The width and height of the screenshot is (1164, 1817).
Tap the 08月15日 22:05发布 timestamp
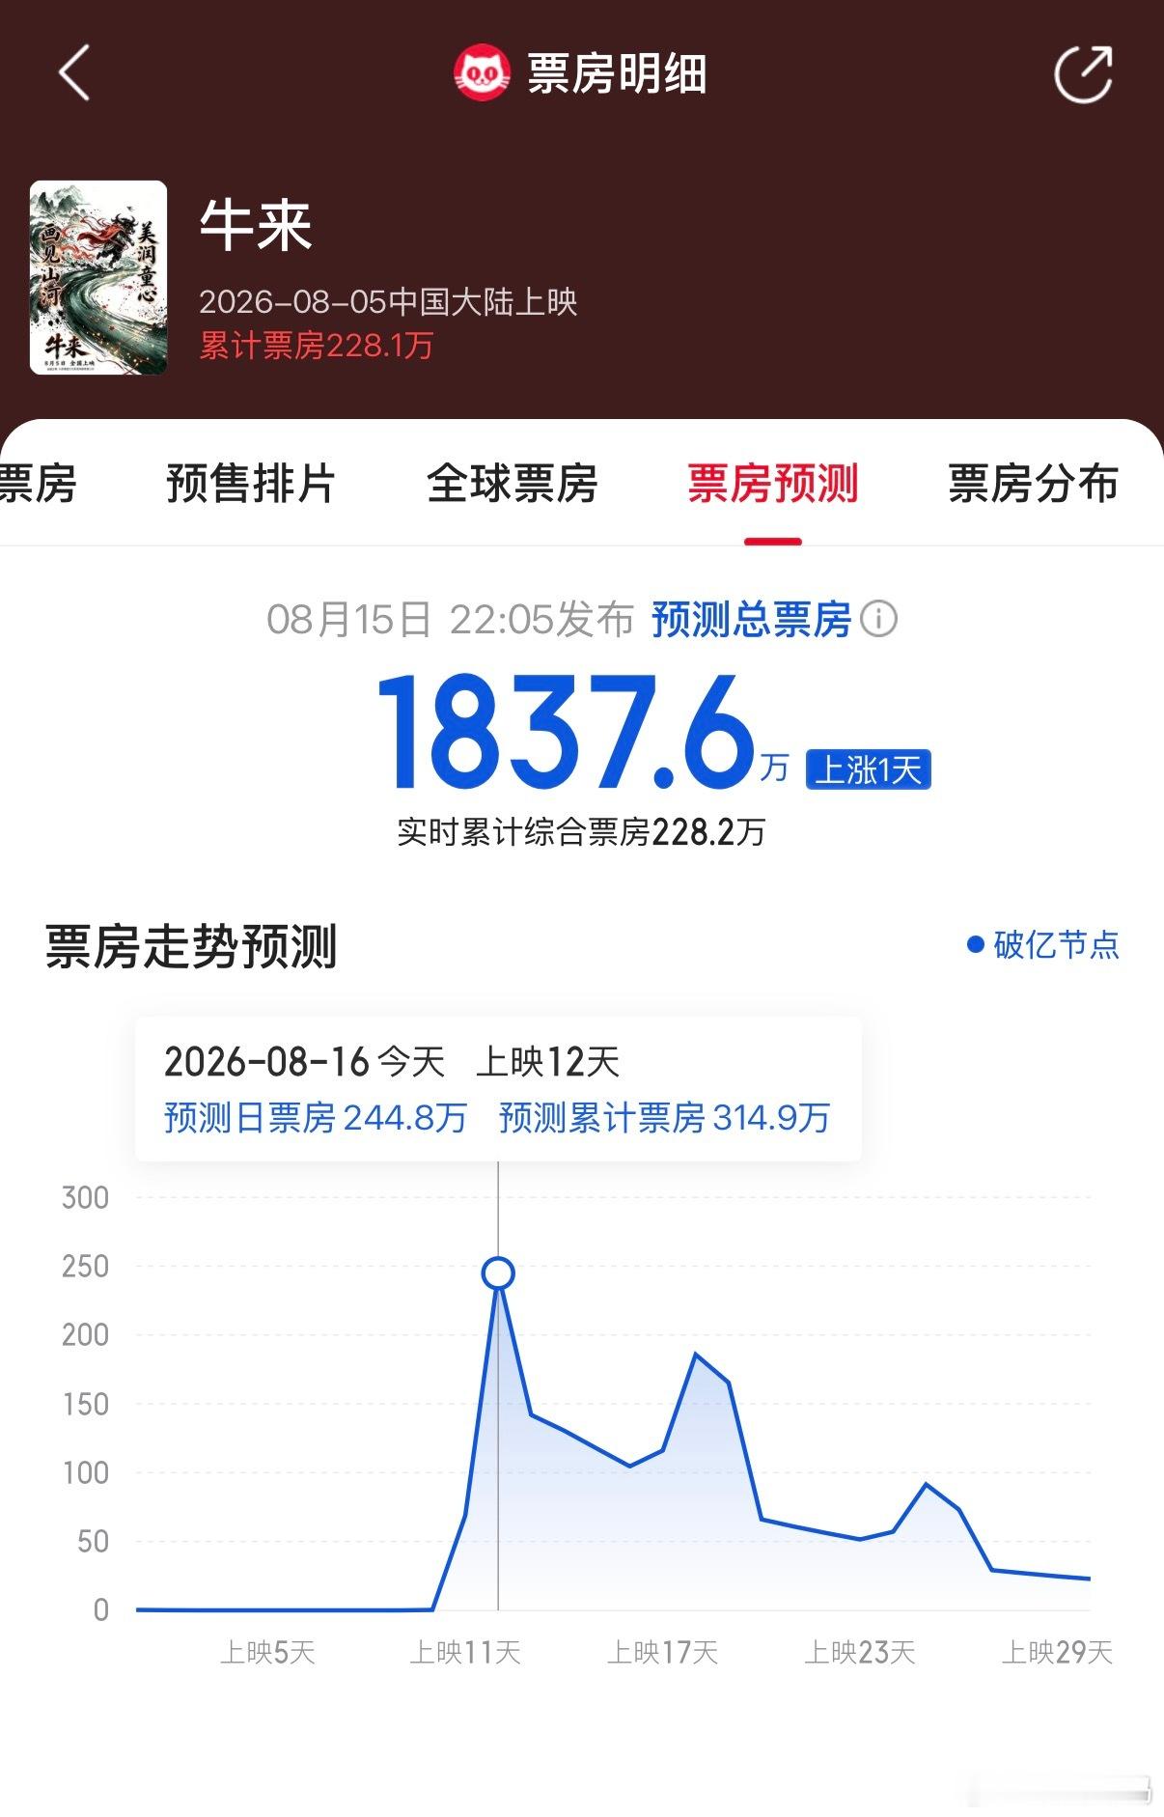point(450,620)
